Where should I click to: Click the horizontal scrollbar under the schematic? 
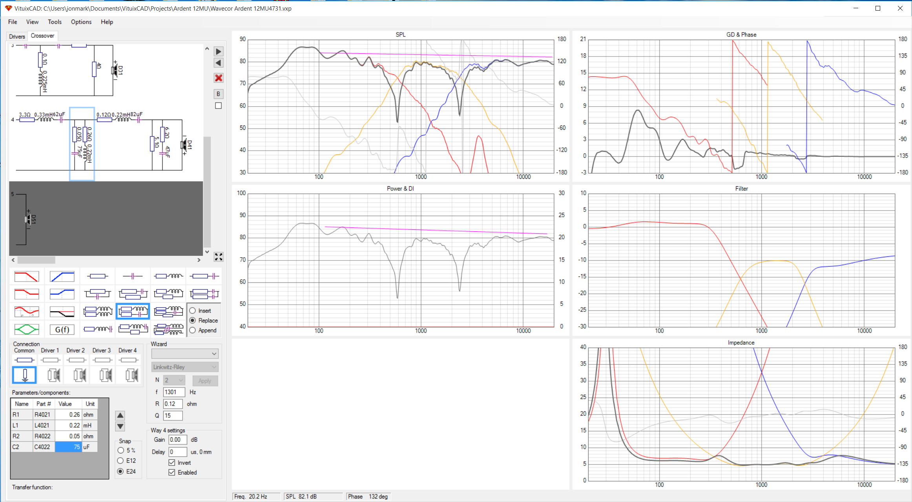click(x=106, y=260)
